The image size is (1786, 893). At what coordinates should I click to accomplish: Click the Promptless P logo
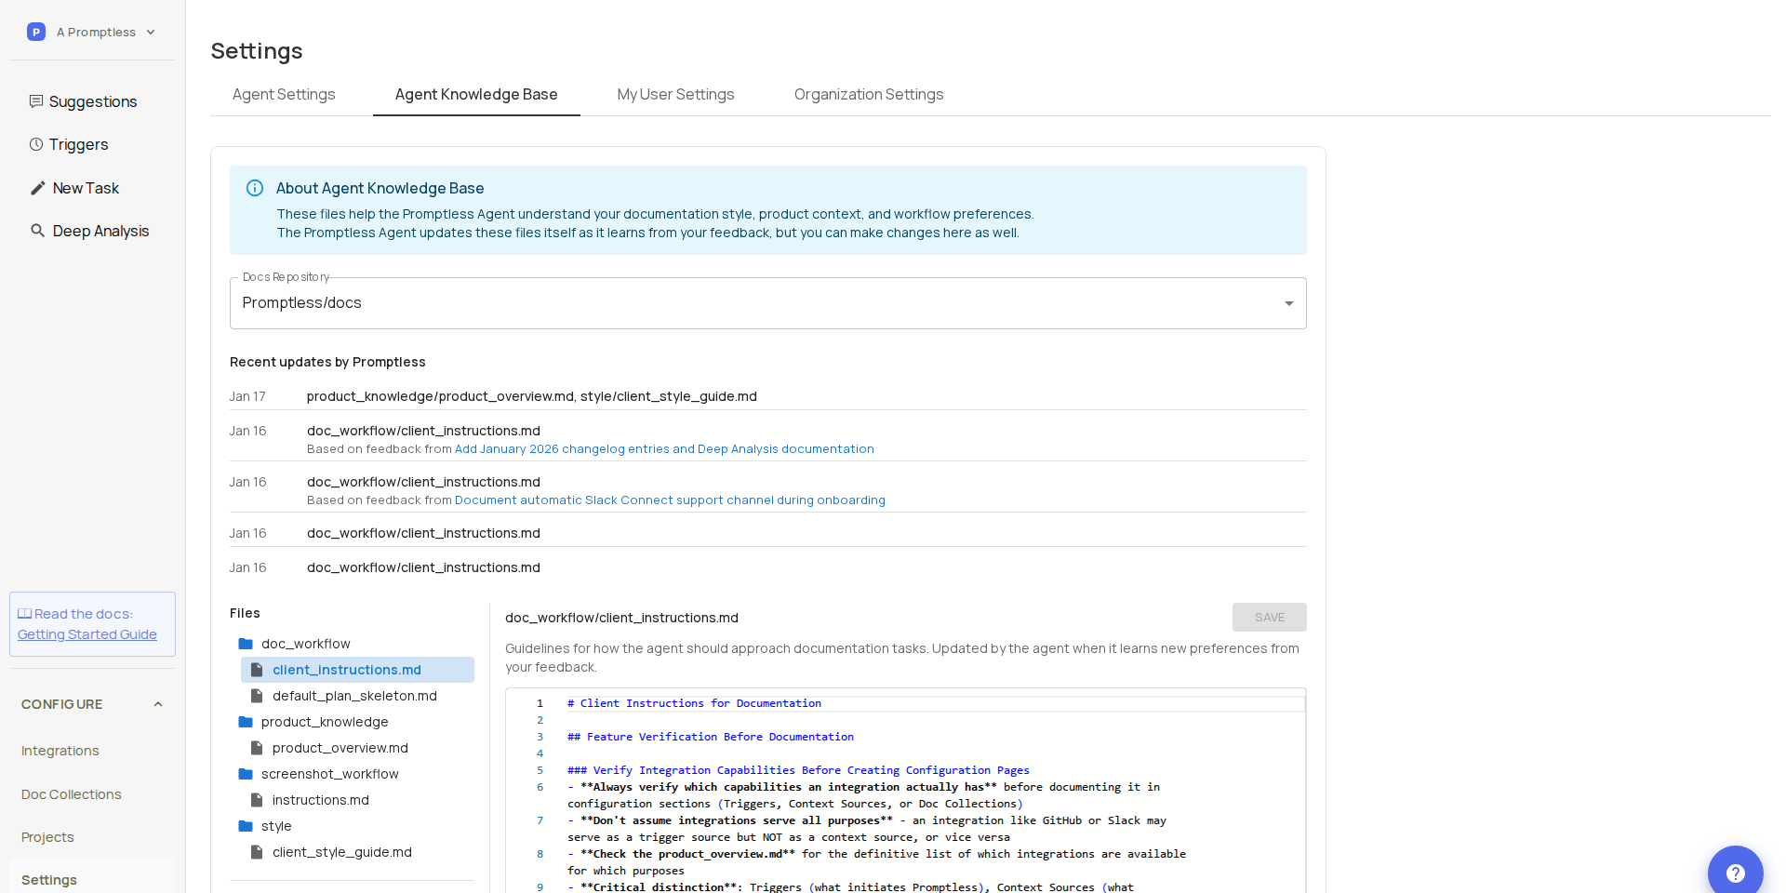pyautogui.click(x=35, y=31)
